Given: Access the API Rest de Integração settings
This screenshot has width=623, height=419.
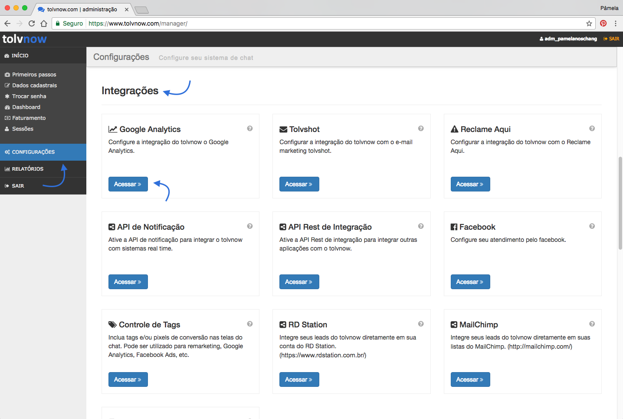Looking at the screenshot, I should tap(299, 282).
